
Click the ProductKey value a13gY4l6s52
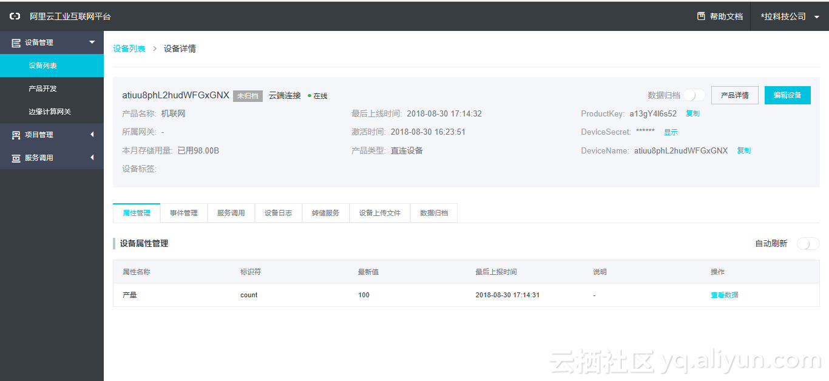653,113
